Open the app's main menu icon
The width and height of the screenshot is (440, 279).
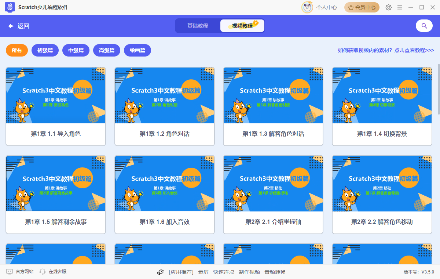coord(399,7)
